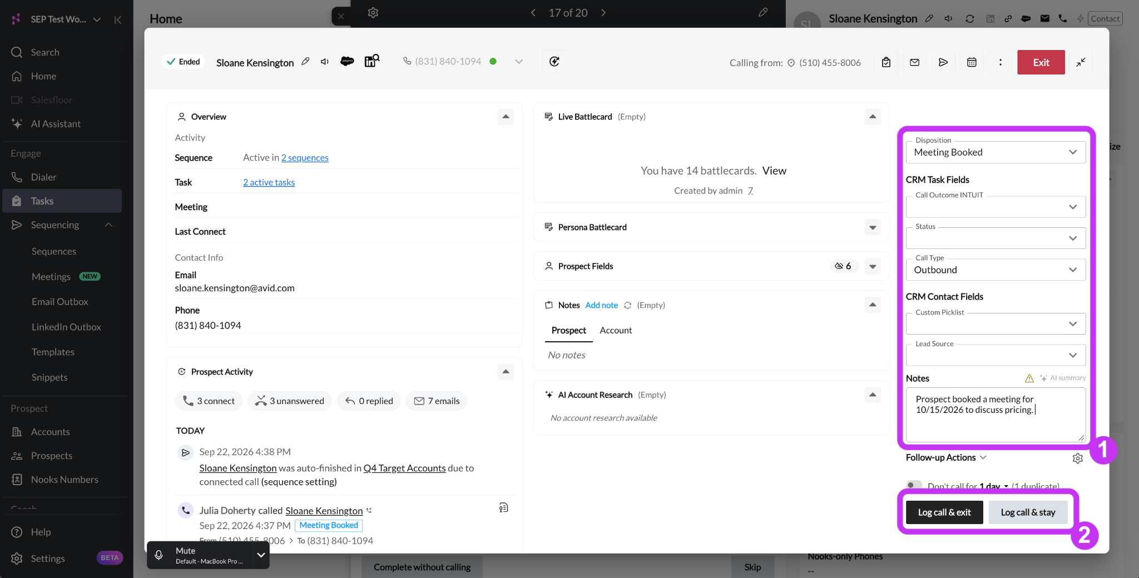Open the microphone device dropdown chevron
The image size is (1139, 578).
point(261,555)
